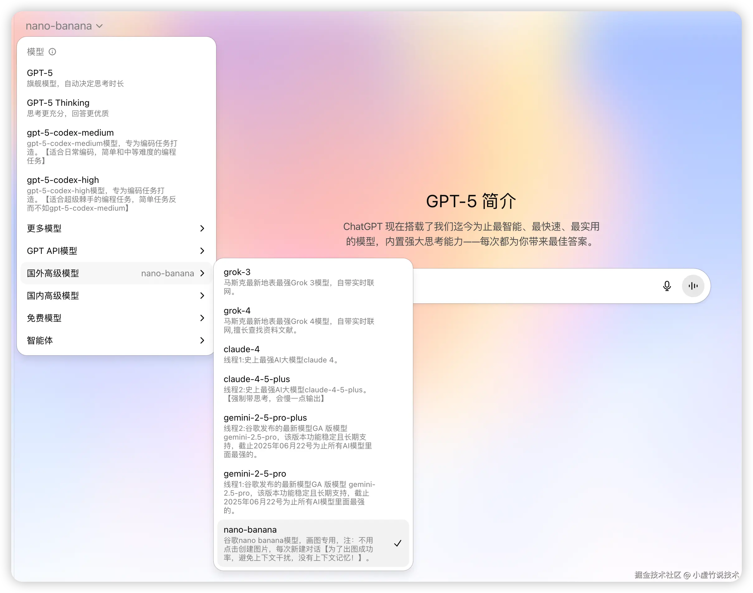Click the info icon beside 模型
The width and height of the screenshot is (753, 593).
click(x=52, y=52)
